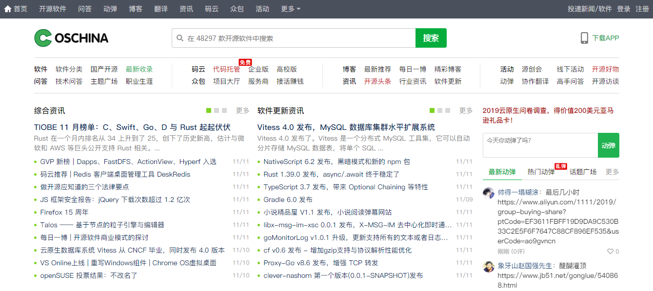Open the TIOBE 11 月榜单 headline

(132, 127)
